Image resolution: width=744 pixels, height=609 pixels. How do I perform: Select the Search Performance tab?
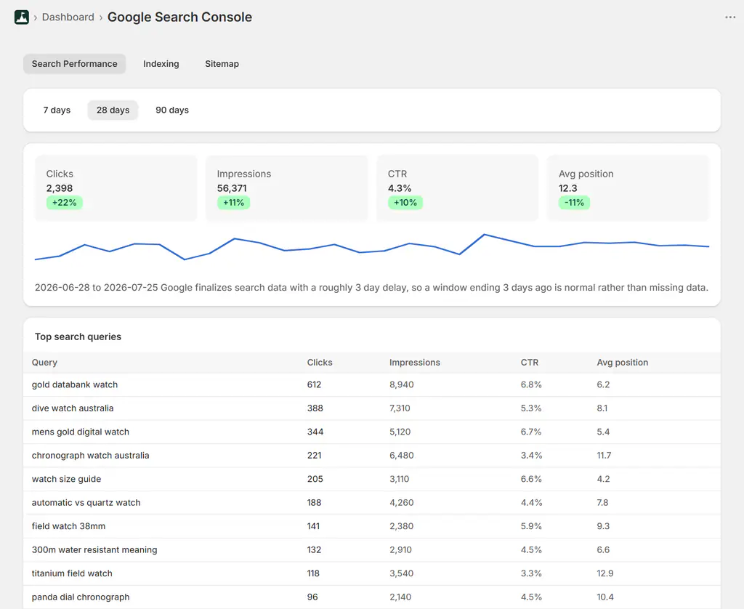pyautogui.click(x=75, y=64)
